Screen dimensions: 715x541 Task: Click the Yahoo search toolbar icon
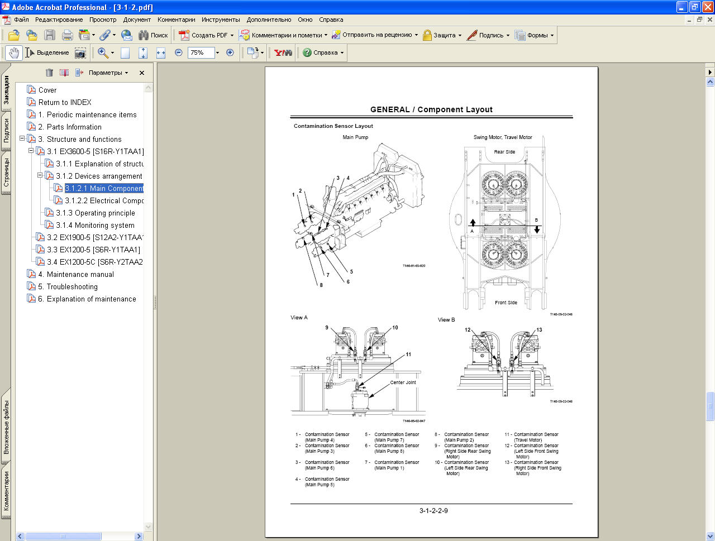coord(283,52)
